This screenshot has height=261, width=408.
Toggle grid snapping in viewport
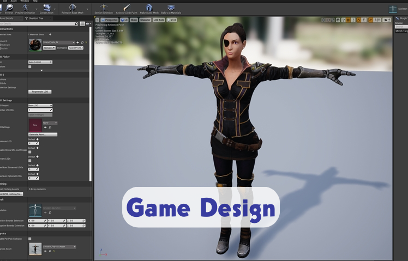click(348, 20)
